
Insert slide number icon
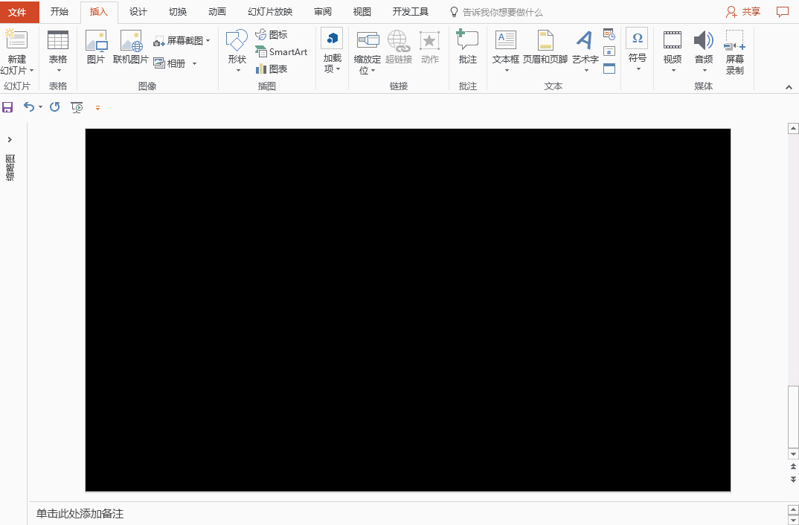pos(609,51)
